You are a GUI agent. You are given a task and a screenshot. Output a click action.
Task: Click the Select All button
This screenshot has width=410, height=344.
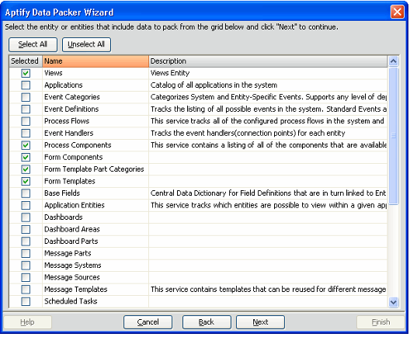tap(33, 45)
